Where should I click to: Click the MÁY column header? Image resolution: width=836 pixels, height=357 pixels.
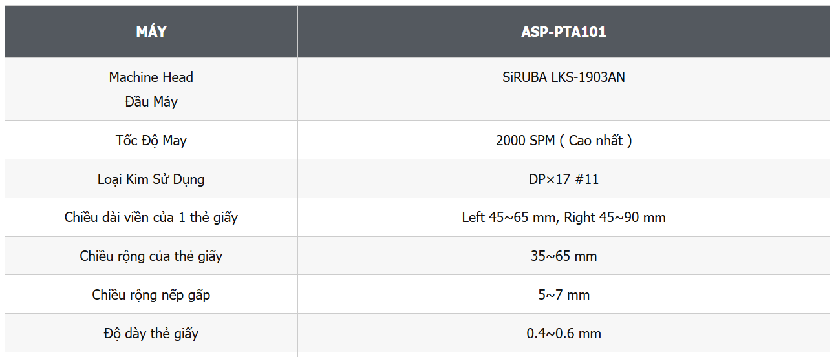(x=151, y=32)
